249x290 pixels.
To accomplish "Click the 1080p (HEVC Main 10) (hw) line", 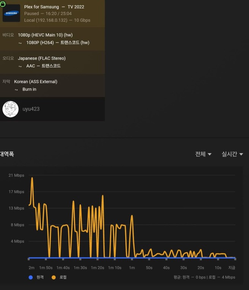I will pos(45,35).
